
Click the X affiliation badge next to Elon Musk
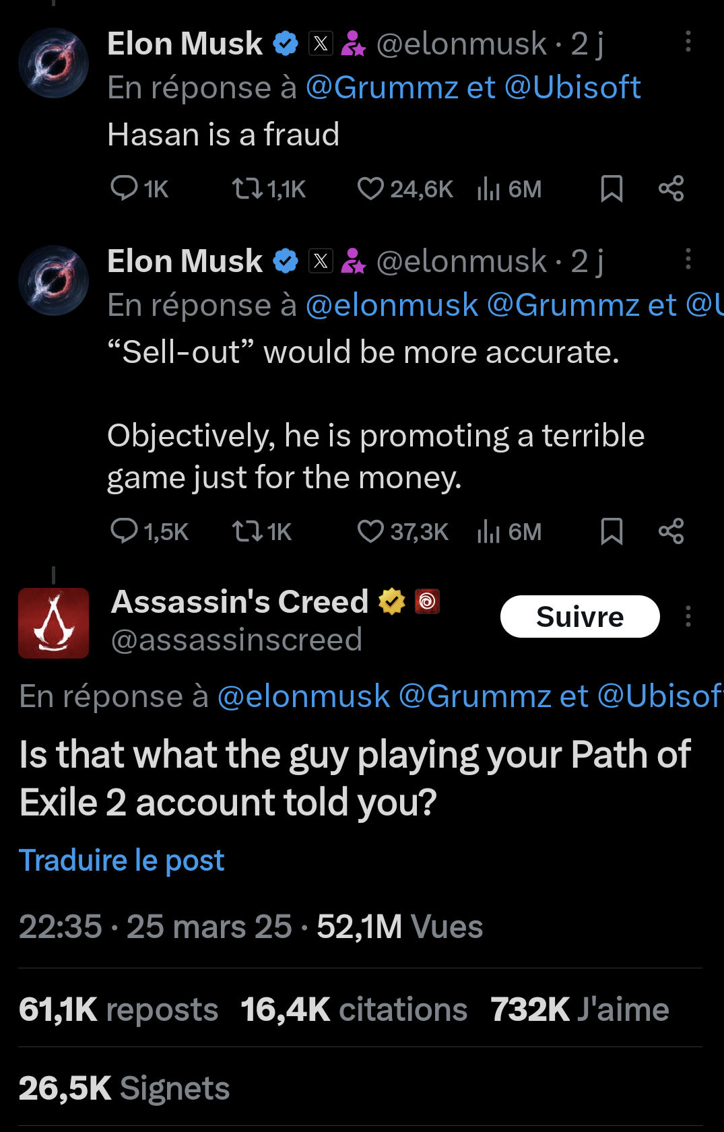[322, 43]
